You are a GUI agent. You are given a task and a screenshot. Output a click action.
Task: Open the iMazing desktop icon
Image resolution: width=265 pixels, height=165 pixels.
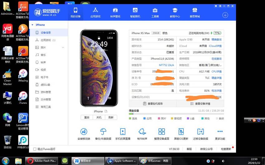click(x=23, y=76)
